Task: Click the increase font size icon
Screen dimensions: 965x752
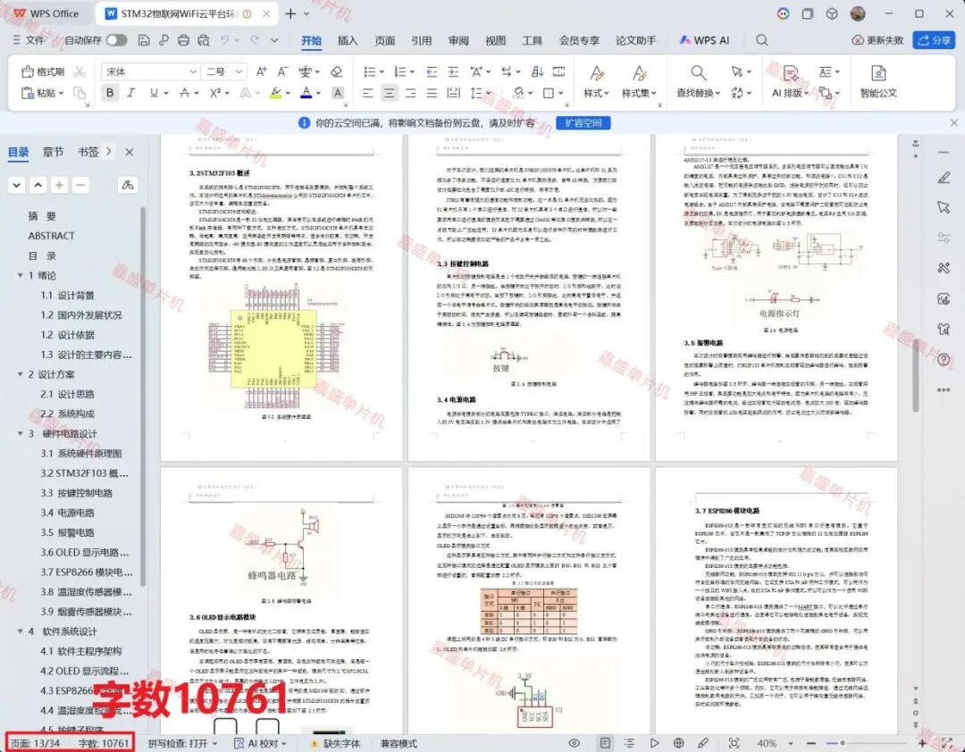Action: [261, 71]
